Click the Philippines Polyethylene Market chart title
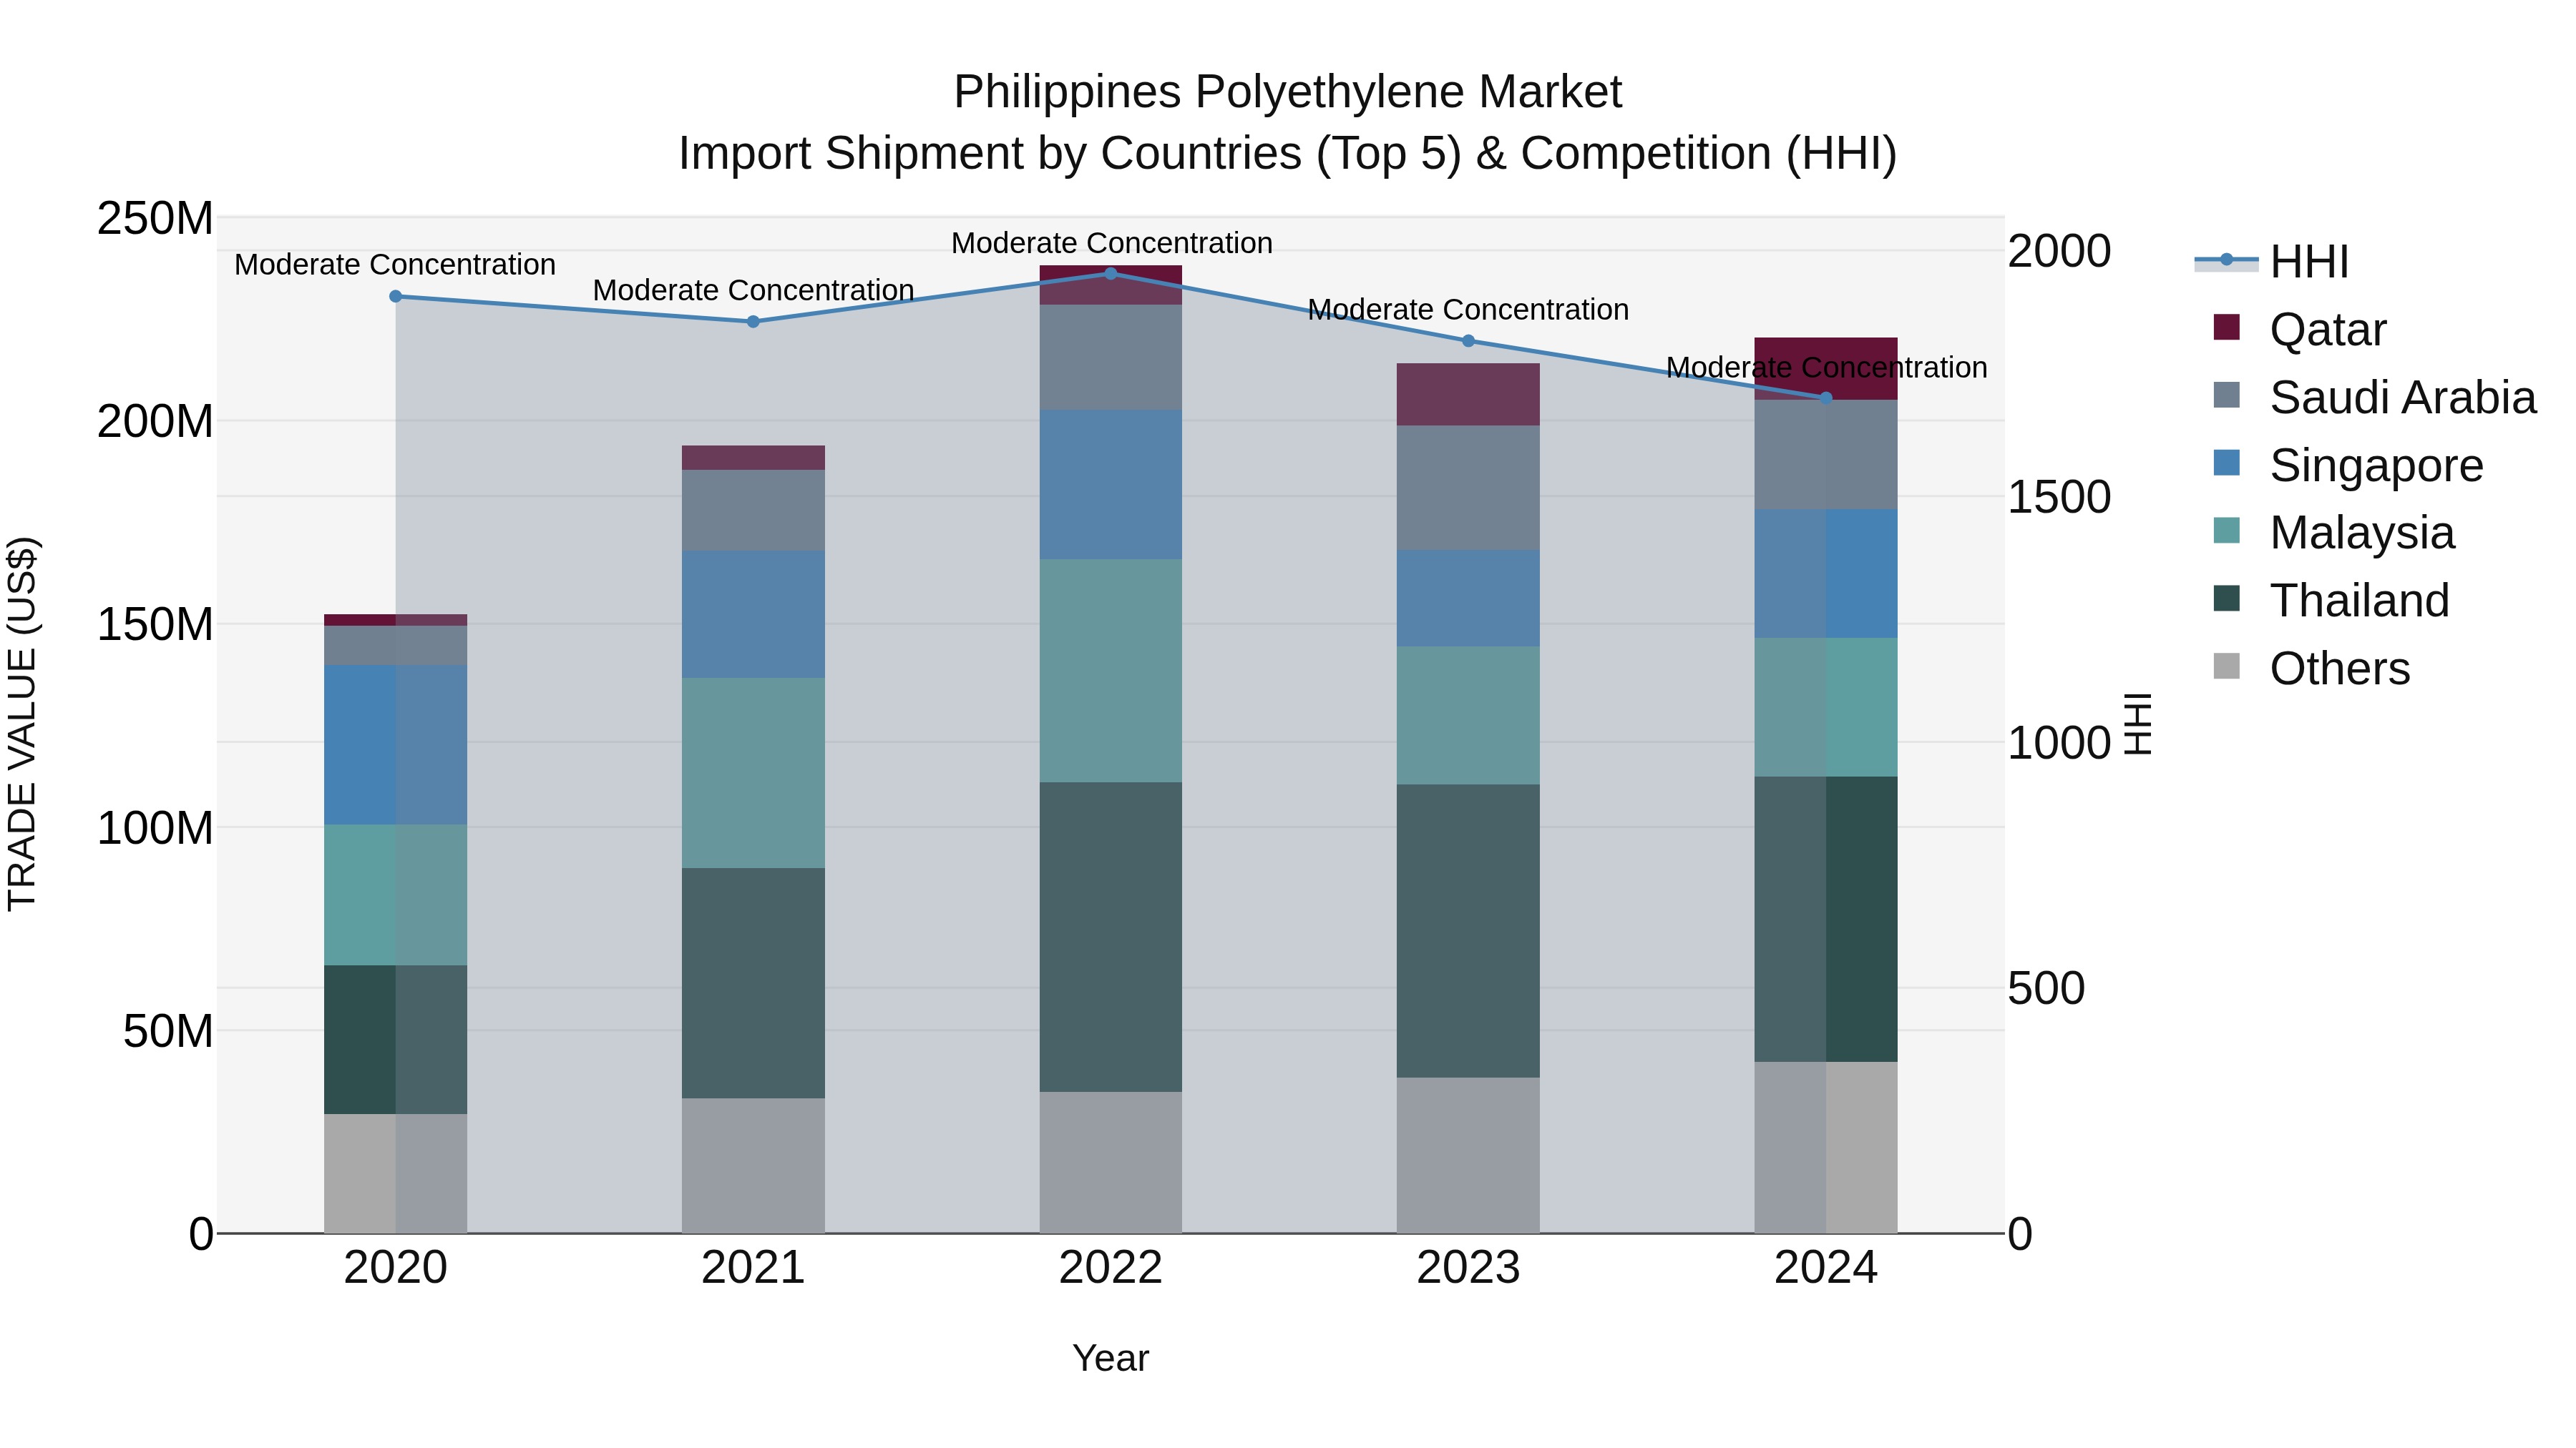The width and height of the screenshot is (2576, 1448). tap(1288, 92)
